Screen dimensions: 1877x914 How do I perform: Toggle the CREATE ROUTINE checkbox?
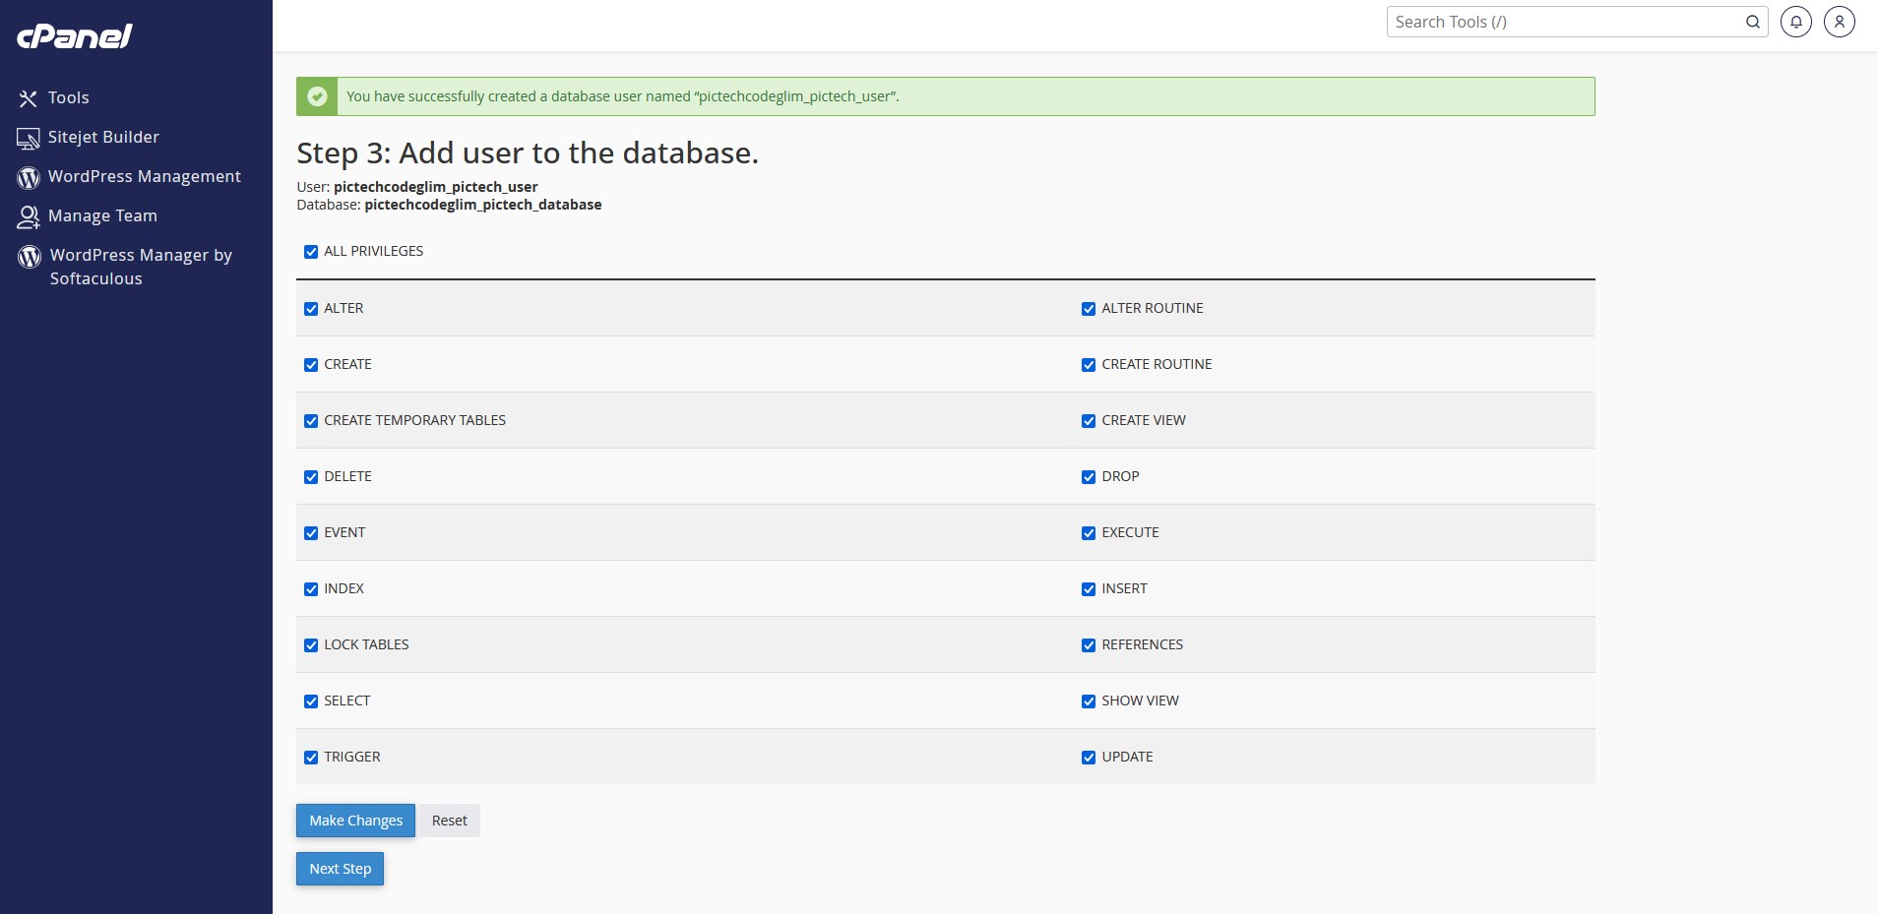tap(1089, 365)
